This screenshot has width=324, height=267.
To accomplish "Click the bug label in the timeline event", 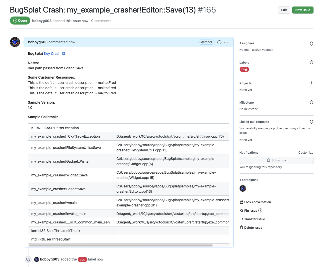I will pyautogui.click(x=82, y=259).
